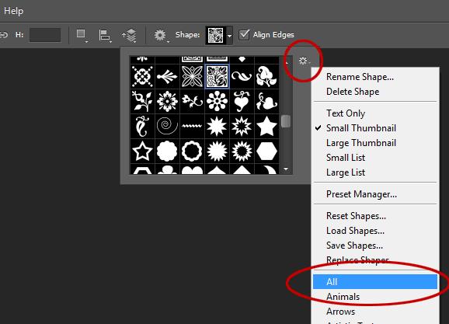Select the leafy vine branch shape
This screenshot has height=324, width=449.
tap(142, 102)
